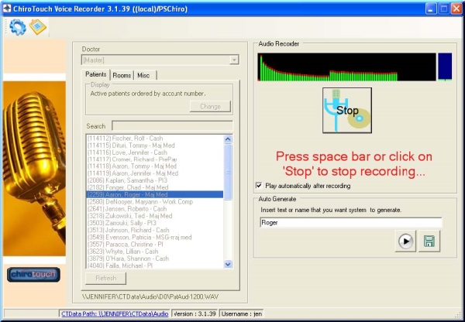Play the auto-generated audio
Screen dimensions: 465x322
tap(405, 241)
